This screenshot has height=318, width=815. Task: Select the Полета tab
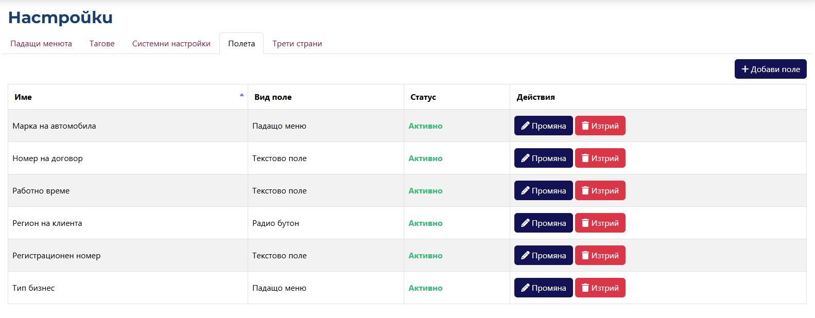(x=241, y=44)
